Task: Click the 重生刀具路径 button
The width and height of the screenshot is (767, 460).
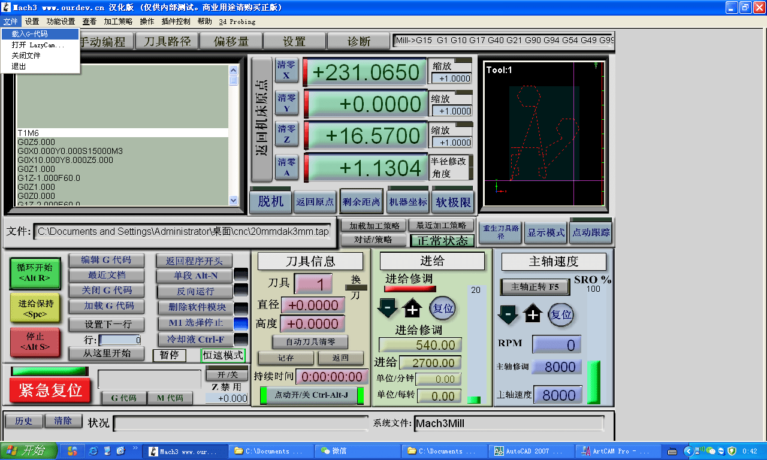Action: [x=500, y=232]
